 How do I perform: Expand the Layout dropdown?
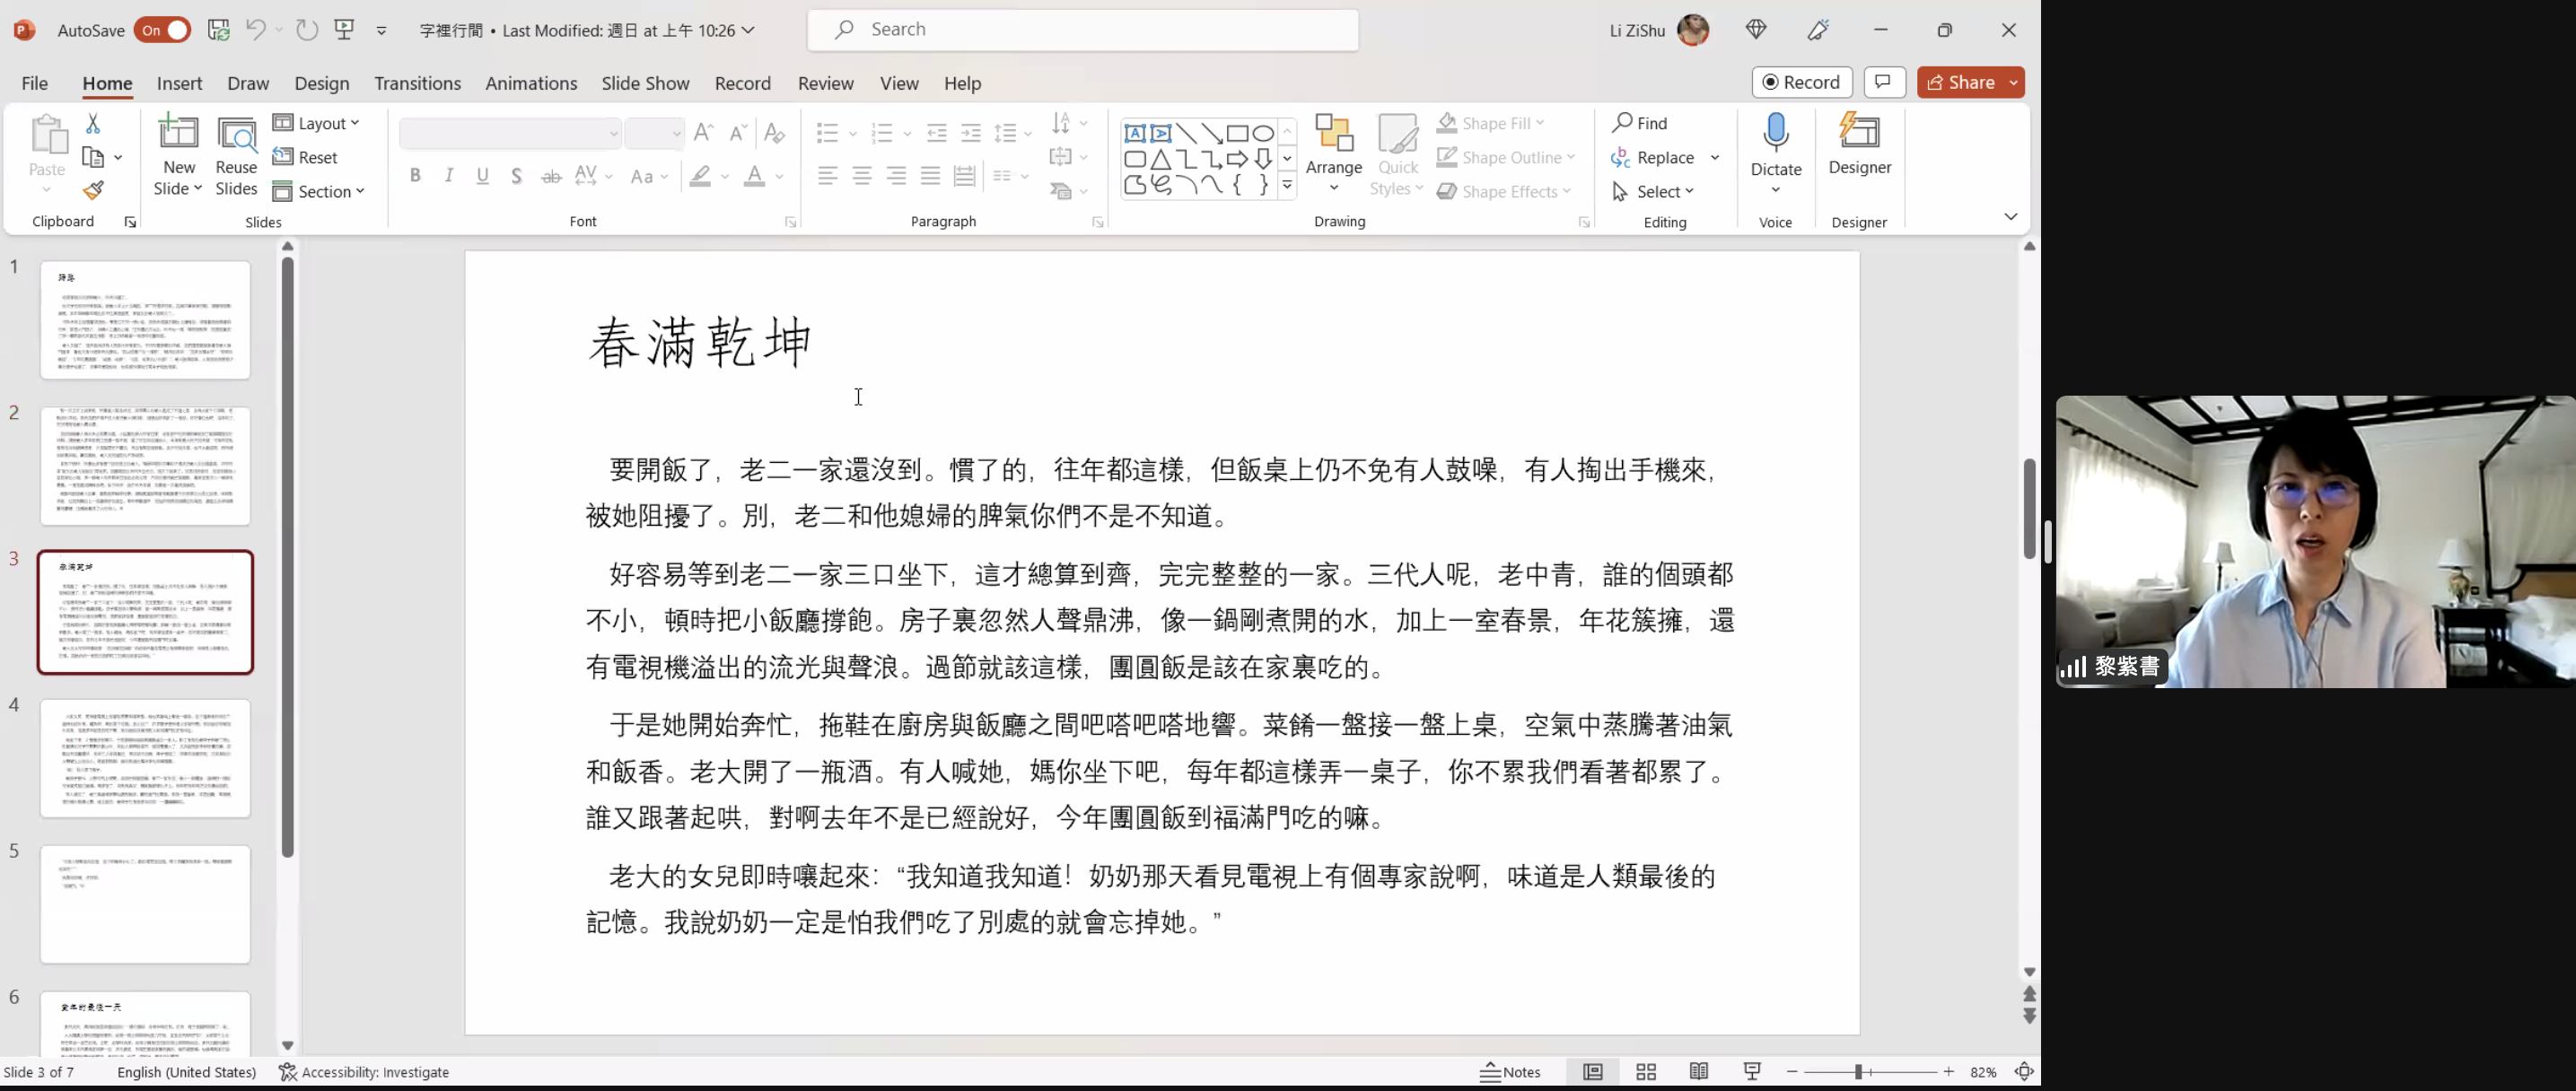tap(317, 123)
